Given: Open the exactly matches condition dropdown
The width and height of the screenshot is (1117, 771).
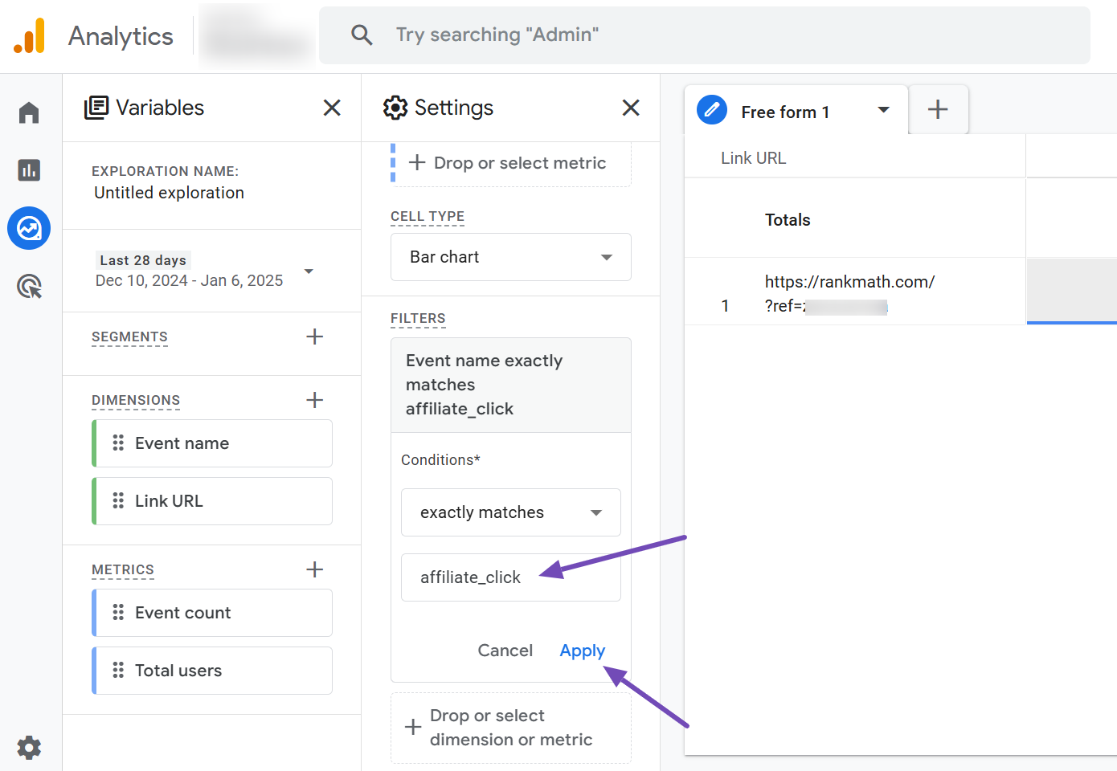Looking at the screenshot, I should click(510, 512).
